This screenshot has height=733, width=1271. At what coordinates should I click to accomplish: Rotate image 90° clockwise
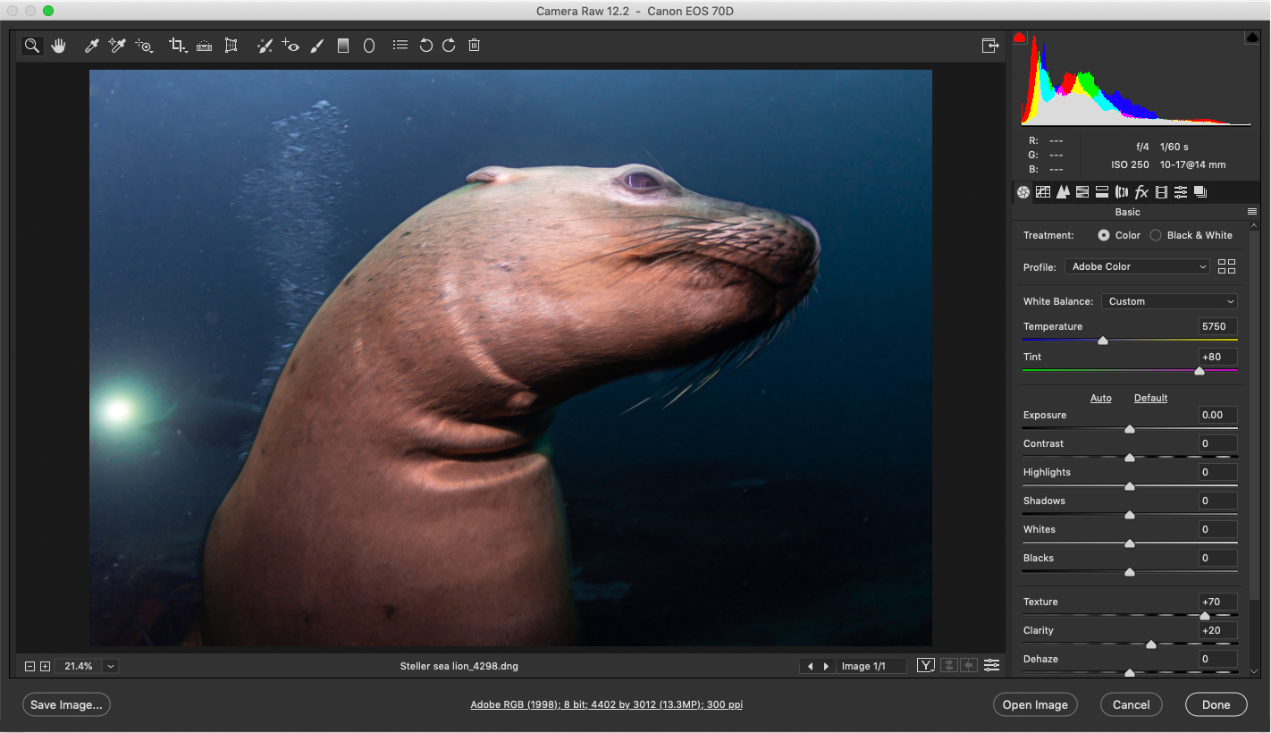[449, 46]
